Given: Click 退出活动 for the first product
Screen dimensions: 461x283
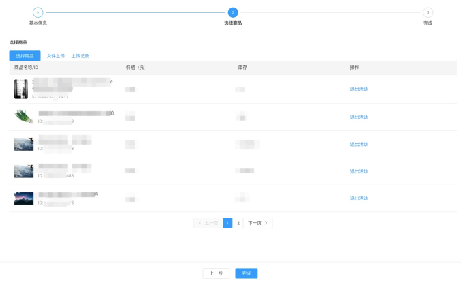Looking at the screenshot, I should pos(359,89).
